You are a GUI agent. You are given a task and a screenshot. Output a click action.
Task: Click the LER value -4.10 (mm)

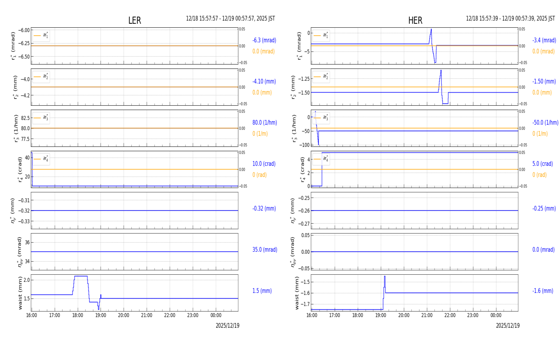(264, 82)
